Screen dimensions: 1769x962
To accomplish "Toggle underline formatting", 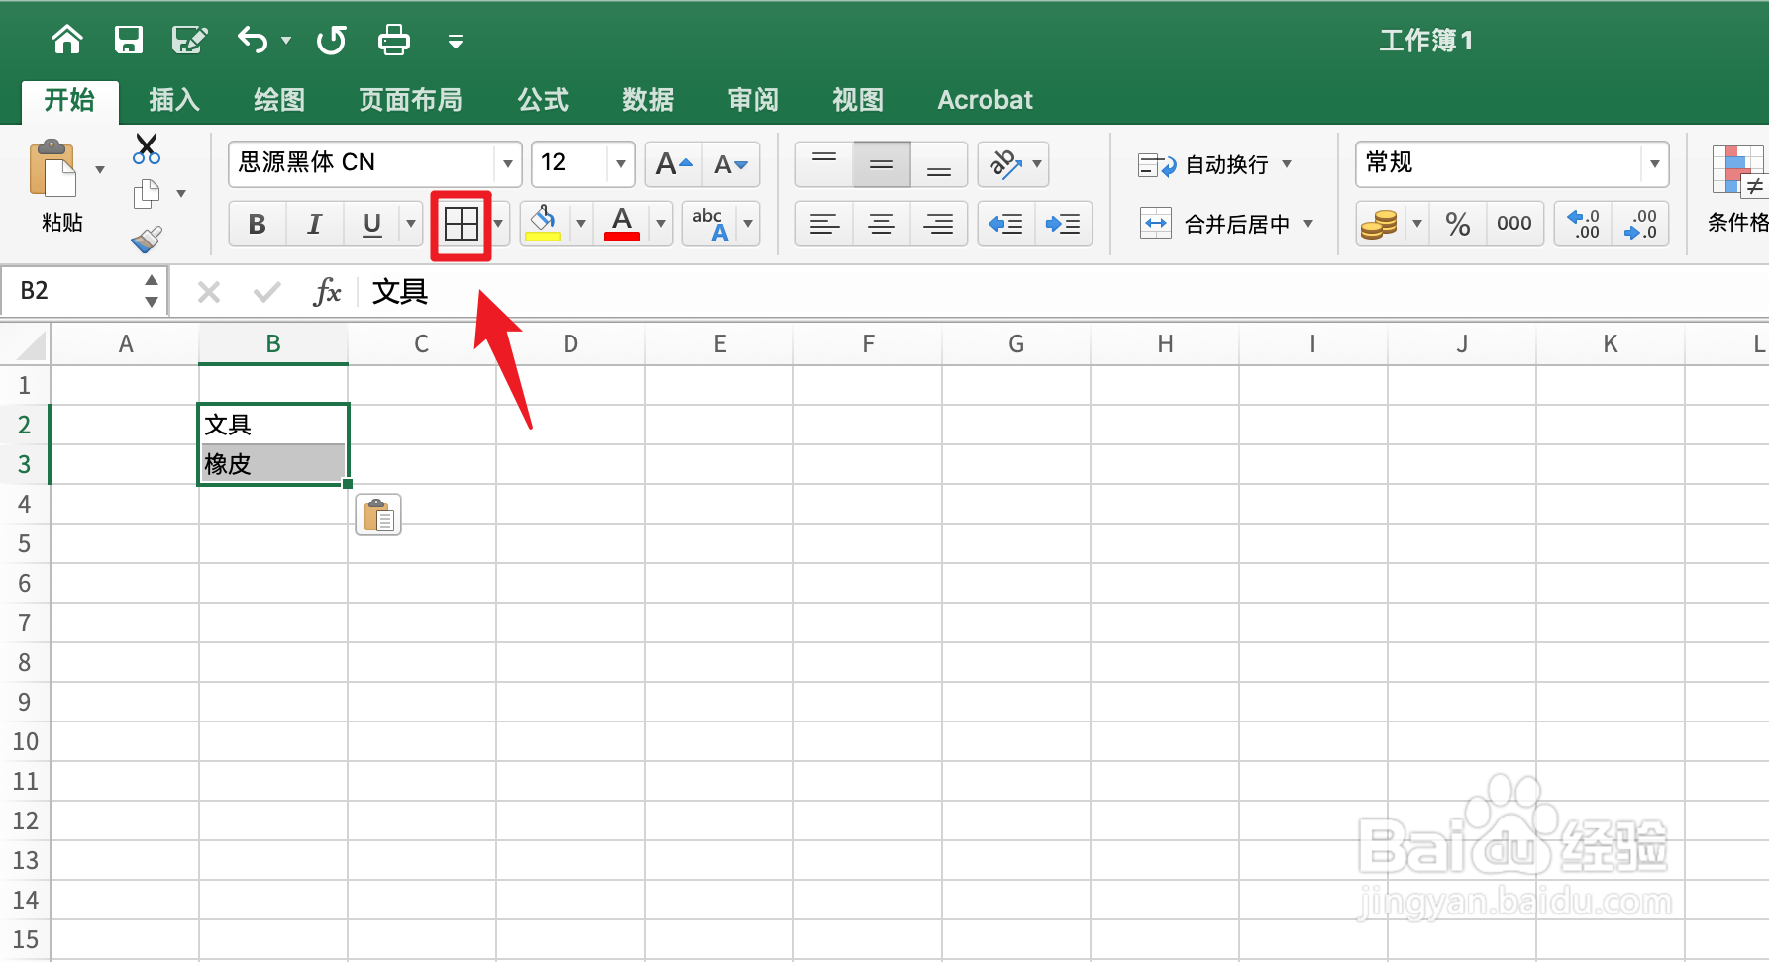I will click(x=372, y=224).
